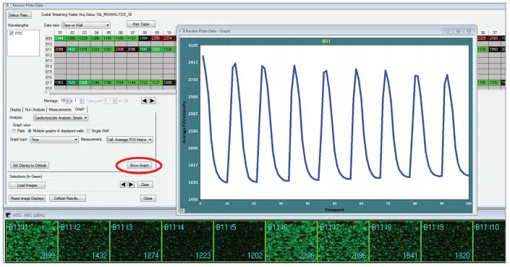Open the Measurement dropdown

tap(129, 140)
